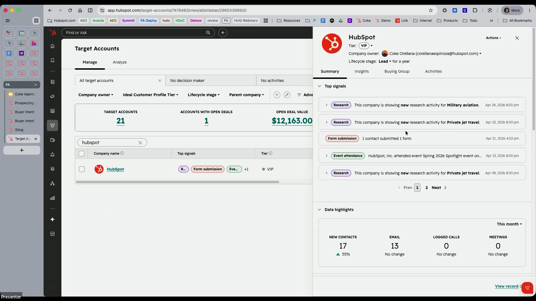Open Ideal Customer Profile Tier dropdown

pyautogui.click(x=150, y=95)
